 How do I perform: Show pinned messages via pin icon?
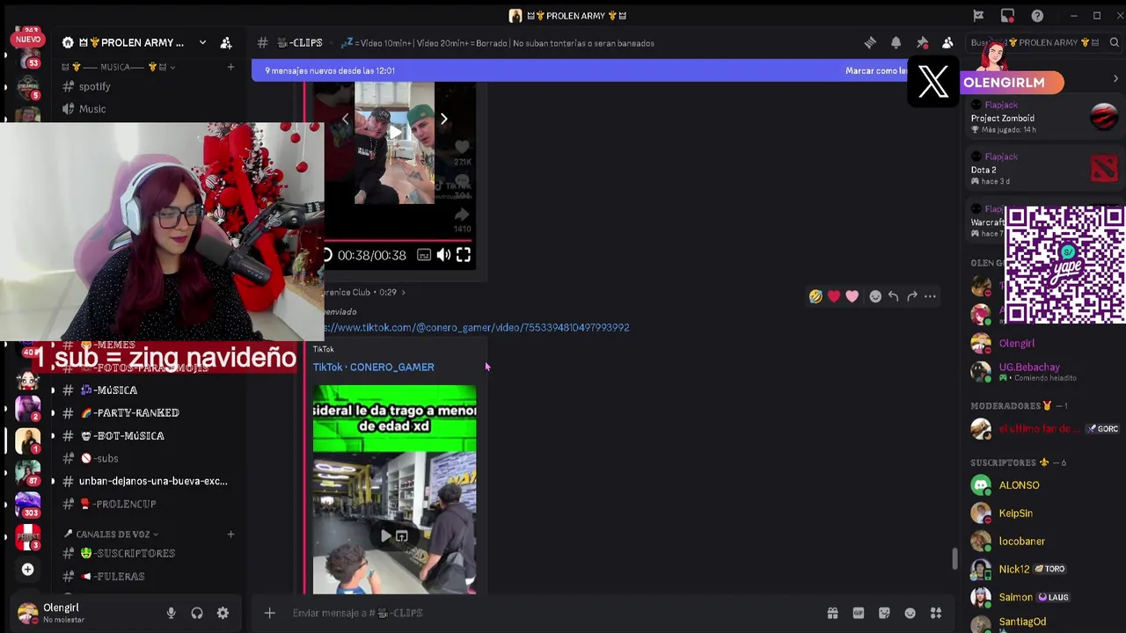coord(922,42)
